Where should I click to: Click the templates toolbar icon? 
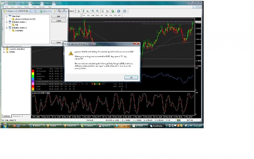point(124,11)
